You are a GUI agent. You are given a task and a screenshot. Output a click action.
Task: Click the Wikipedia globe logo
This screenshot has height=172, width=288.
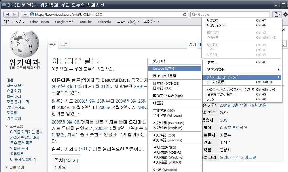tap(24, 44)
